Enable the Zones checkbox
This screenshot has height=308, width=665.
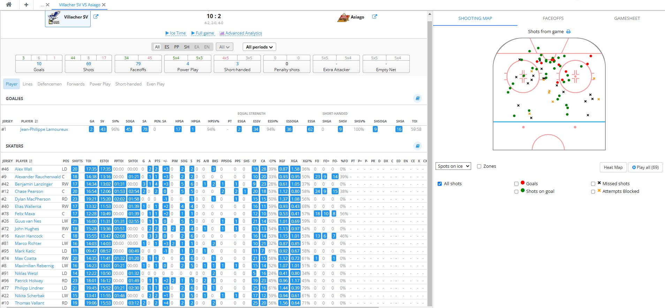pos(479,166)
